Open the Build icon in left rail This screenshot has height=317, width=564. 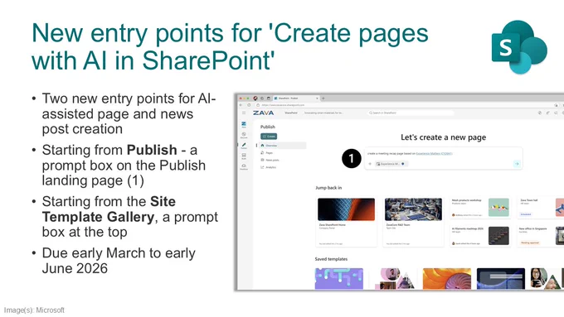click(244, 156)
